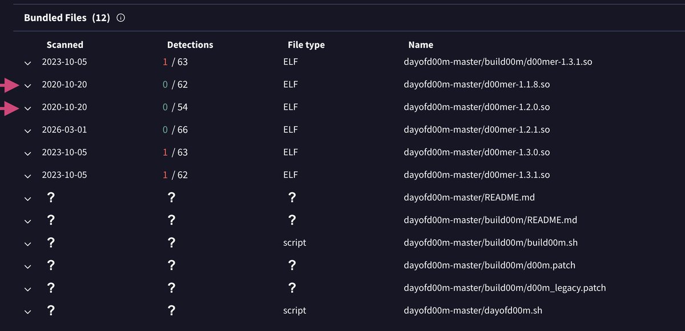This screenshot has height=331, width=685.
Task: Click the File type column header
Action: pos(306,45)
